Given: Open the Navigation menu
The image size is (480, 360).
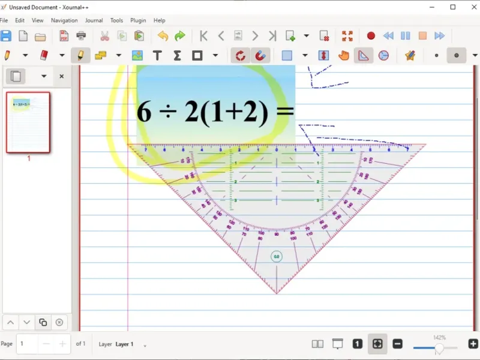Looking at the screenshot, I should [64, 20].
